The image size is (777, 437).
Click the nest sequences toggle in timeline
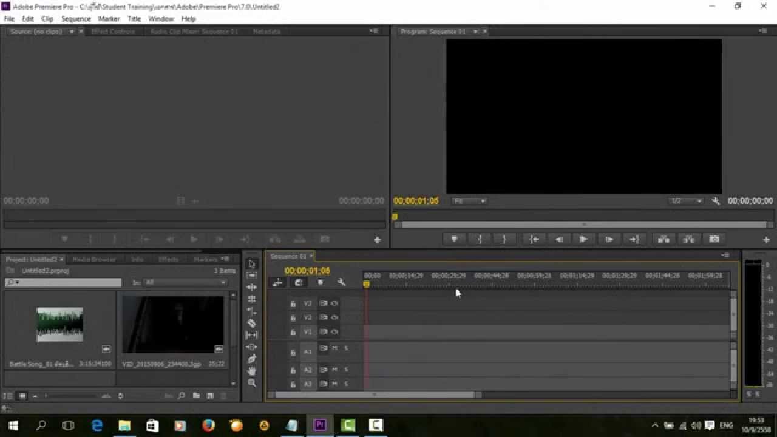coord(278,282)
